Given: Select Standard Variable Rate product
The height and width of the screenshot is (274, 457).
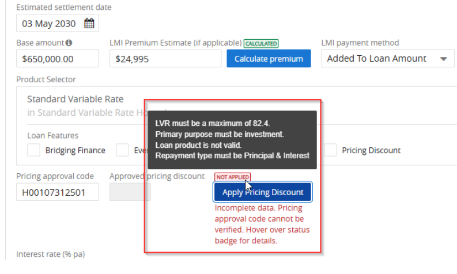Looking at the screenshot, I should [x=75, y=99].
